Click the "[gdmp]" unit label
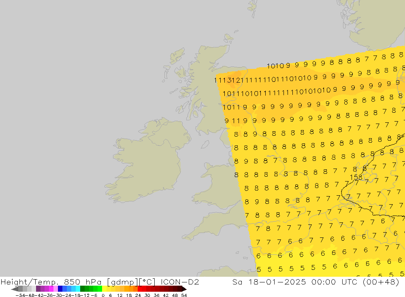Viewport: 405px width, 297px height. (122, 282)
